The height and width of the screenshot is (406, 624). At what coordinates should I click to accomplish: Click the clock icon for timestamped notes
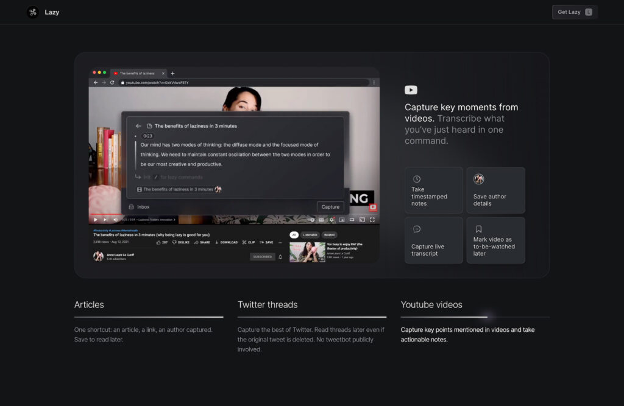(417, 179)
